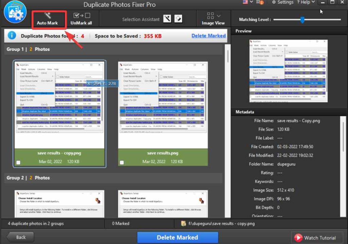Click the Selection Assistant eraser icon
Image resolution: width=348 pixels, height=244 pixels.
point(178,19)
